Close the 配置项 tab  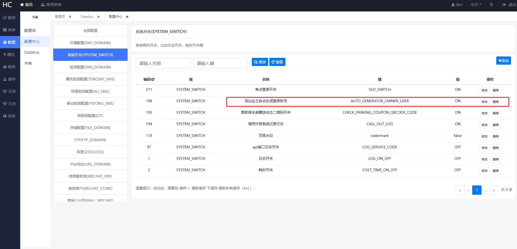coord(70,17)
